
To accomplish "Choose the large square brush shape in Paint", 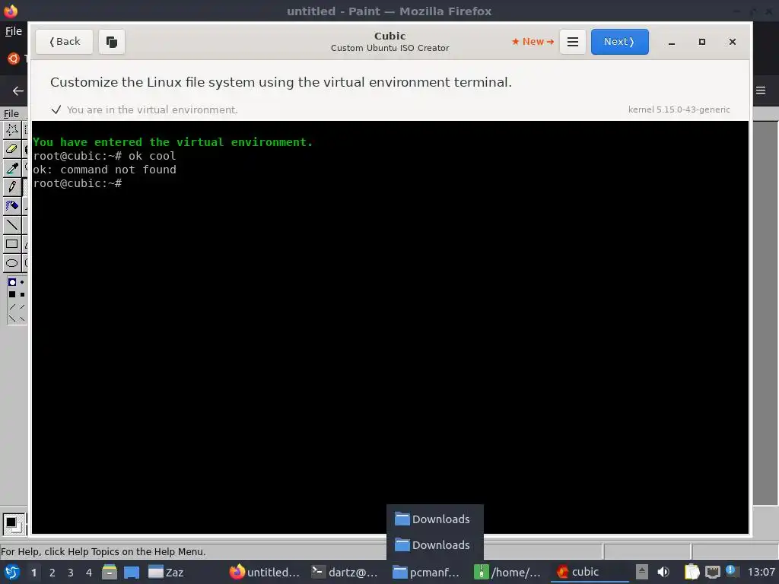I will [12, 294].
